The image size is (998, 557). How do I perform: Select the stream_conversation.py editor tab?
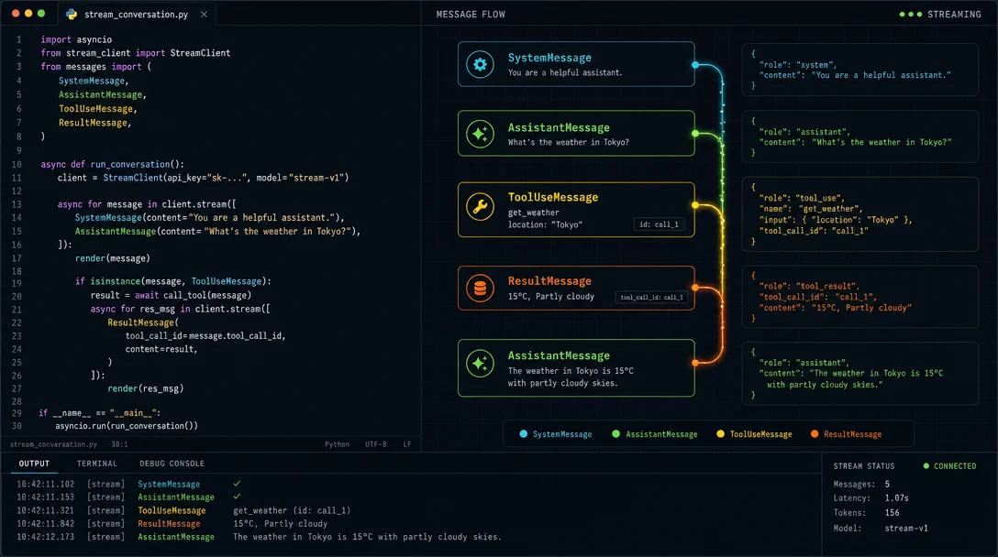[136, 14]
